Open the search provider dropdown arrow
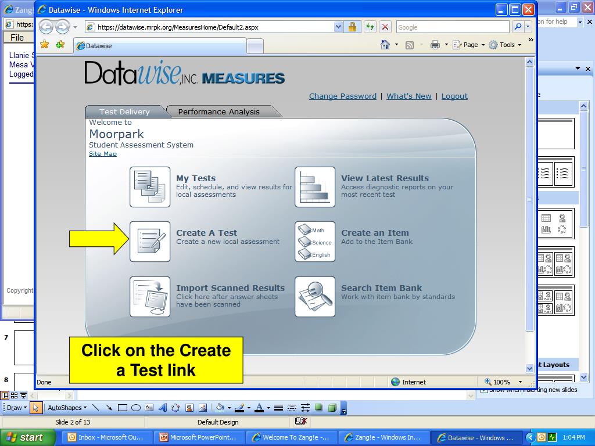The width and height of the screenshot is (595, 446). 528,27
